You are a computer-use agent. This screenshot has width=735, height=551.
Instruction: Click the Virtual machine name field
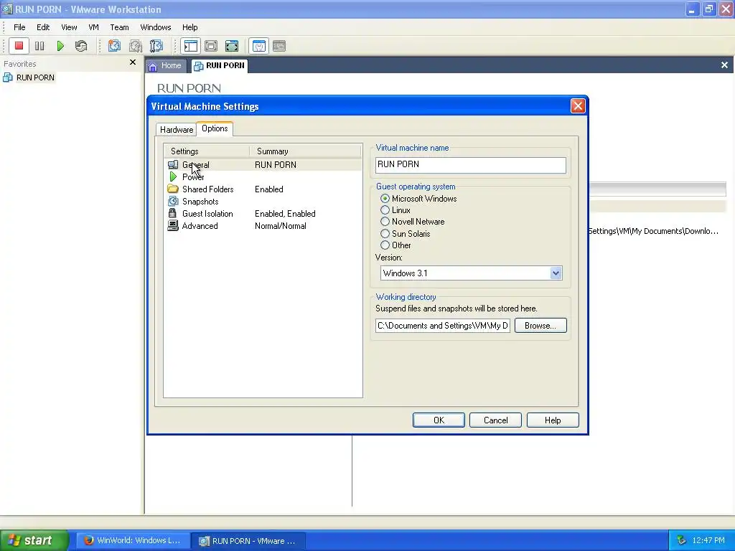click(x=471, y=164)
